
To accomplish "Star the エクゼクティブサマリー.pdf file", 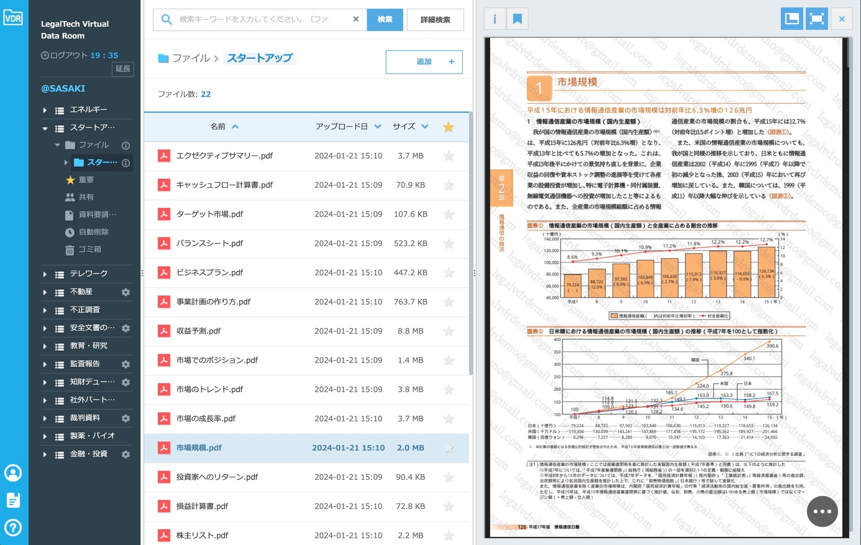I will pyautogui.click(x=448, y=156).
